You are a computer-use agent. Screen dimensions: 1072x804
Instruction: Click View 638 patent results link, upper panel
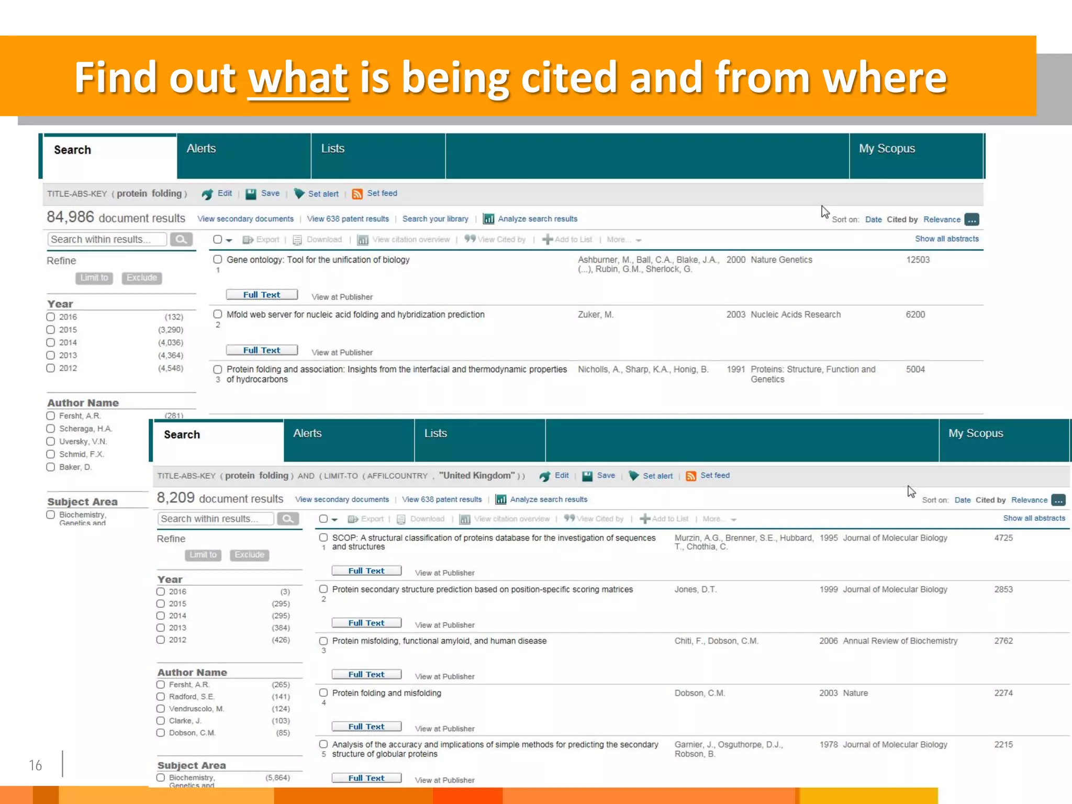click(348, 219)
